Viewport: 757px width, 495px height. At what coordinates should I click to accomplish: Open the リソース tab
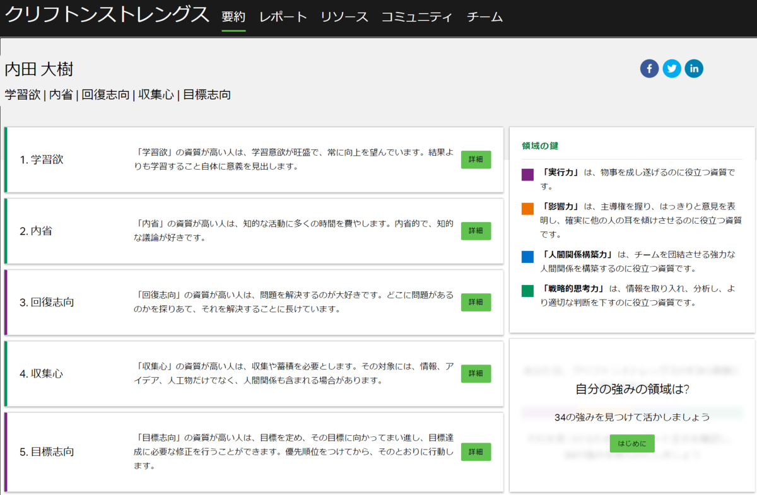344,17
